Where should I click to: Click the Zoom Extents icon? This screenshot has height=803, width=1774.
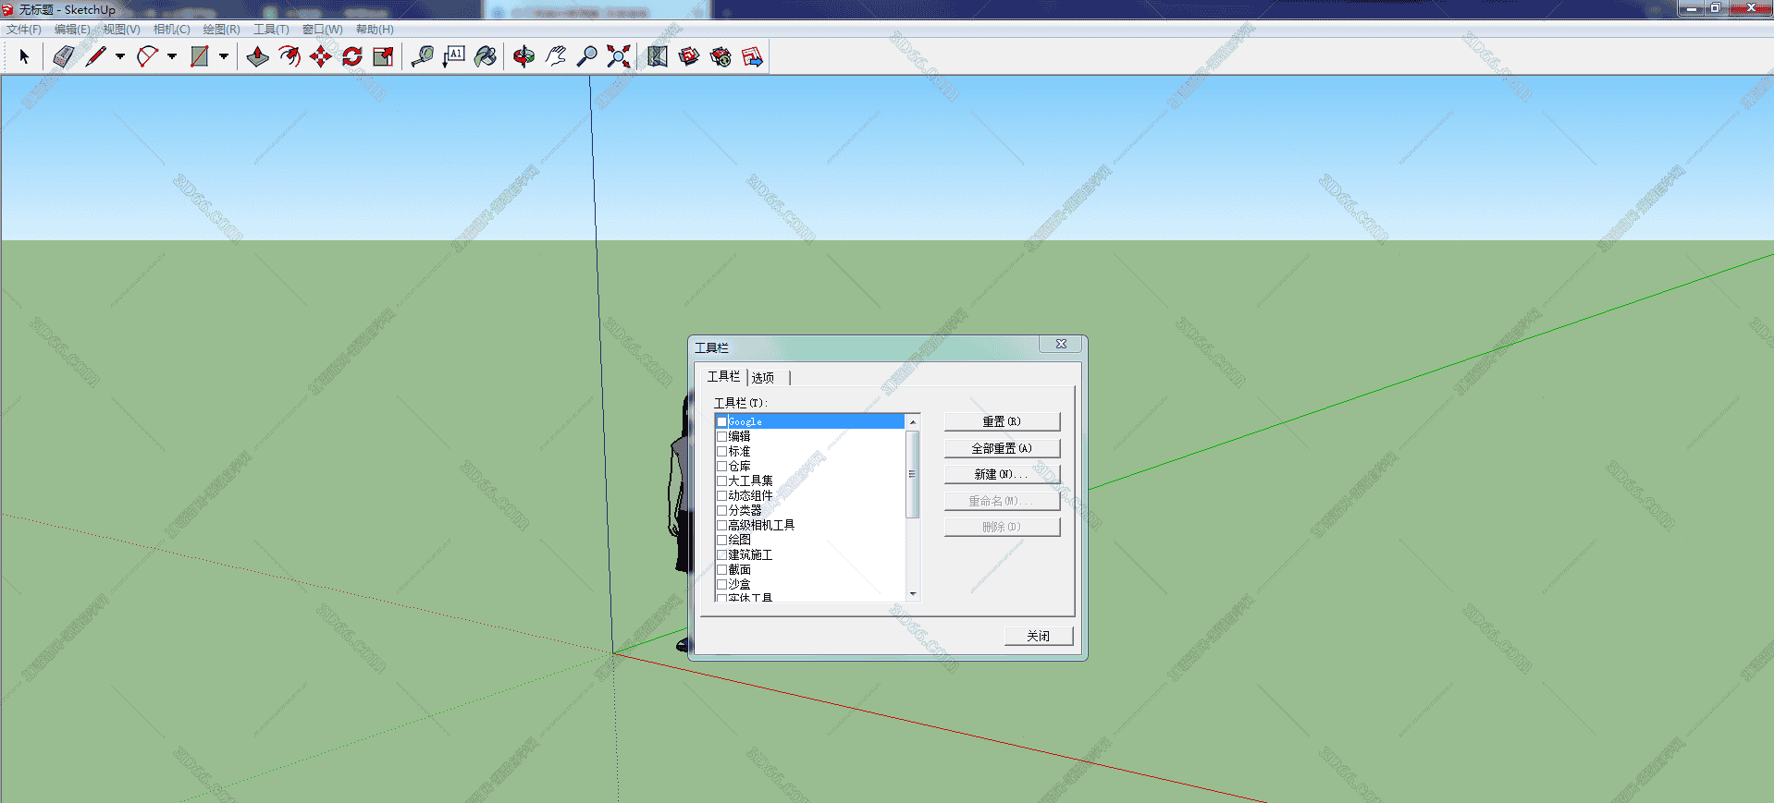[619, 56]
